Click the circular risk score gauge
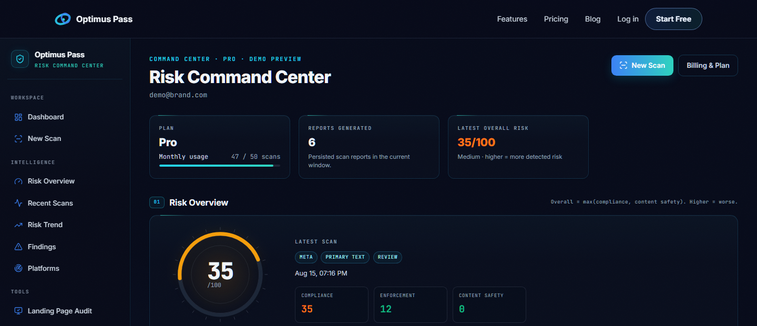 [x=220, y=274]
